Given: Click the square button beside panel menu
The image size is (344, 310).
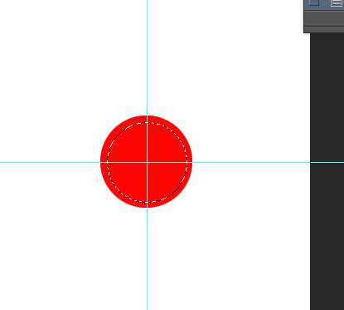Looking at the screenshot, I should pos(314,2).
